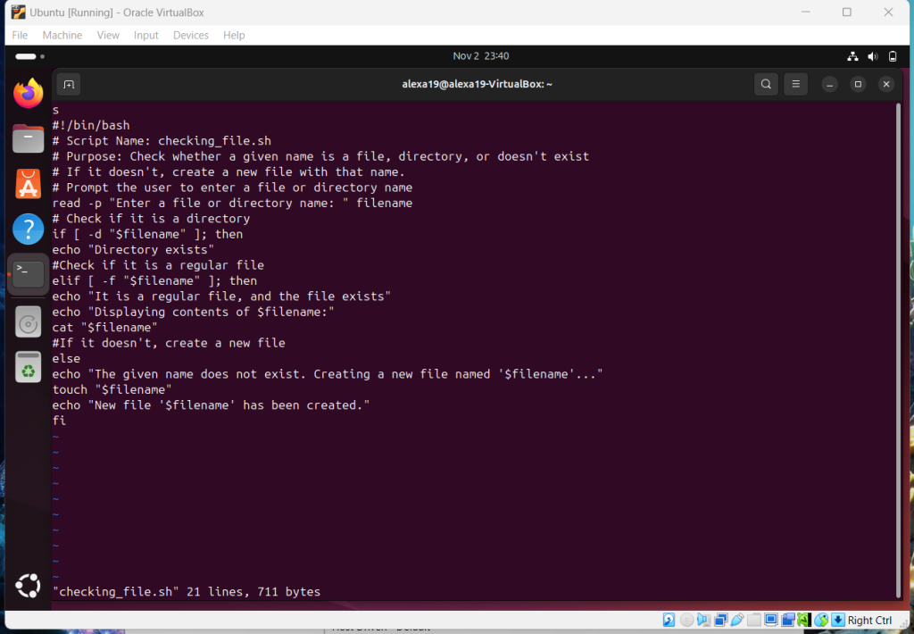
Task: Click the terminal search icon
Action: point(766,85)
